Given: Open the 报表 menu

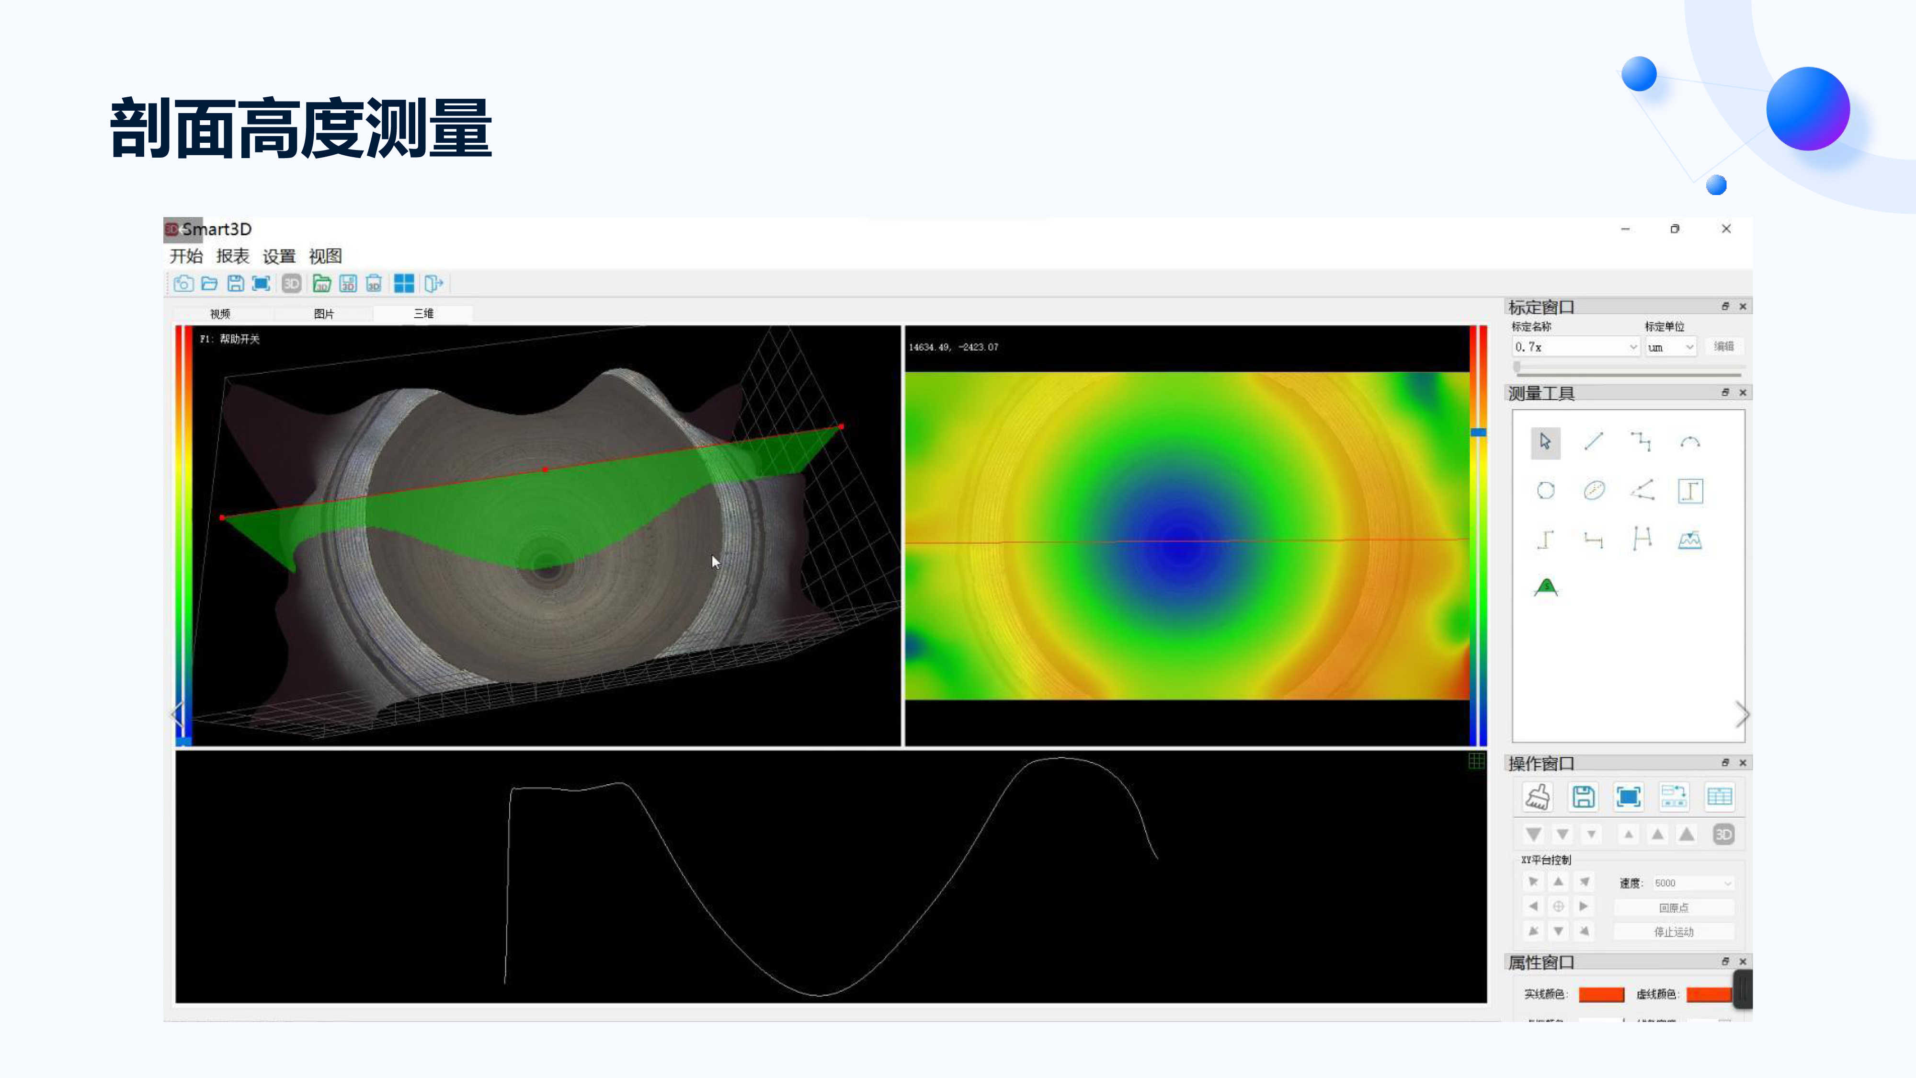Looking at the screenshot, I should coord(233,256).
